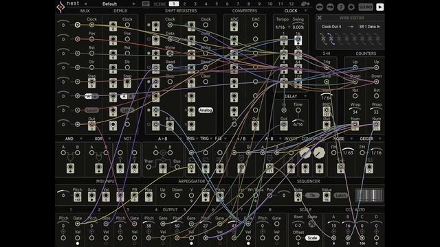Load the next preset with right arrow

[x=134, y=4]
